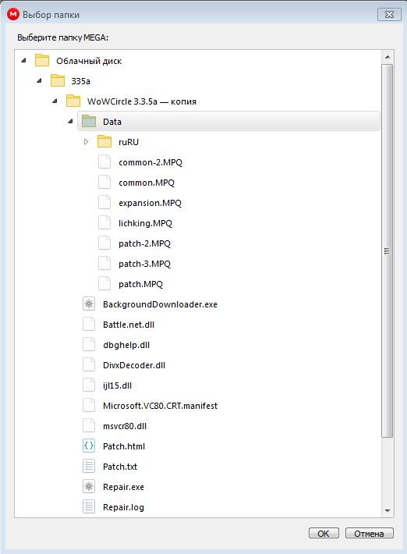This screenshot has height=554, width=407.
Task: Click the expansion.MPQ file icon
Action: 104,202
